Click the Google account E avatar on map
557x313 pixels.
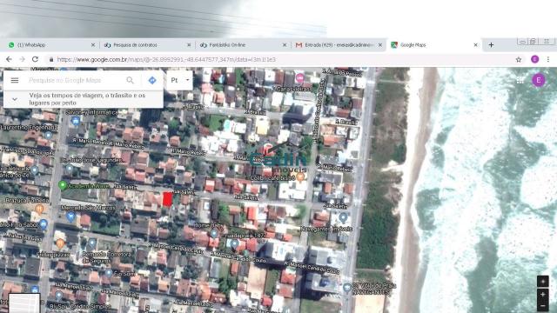click(539, 80)
